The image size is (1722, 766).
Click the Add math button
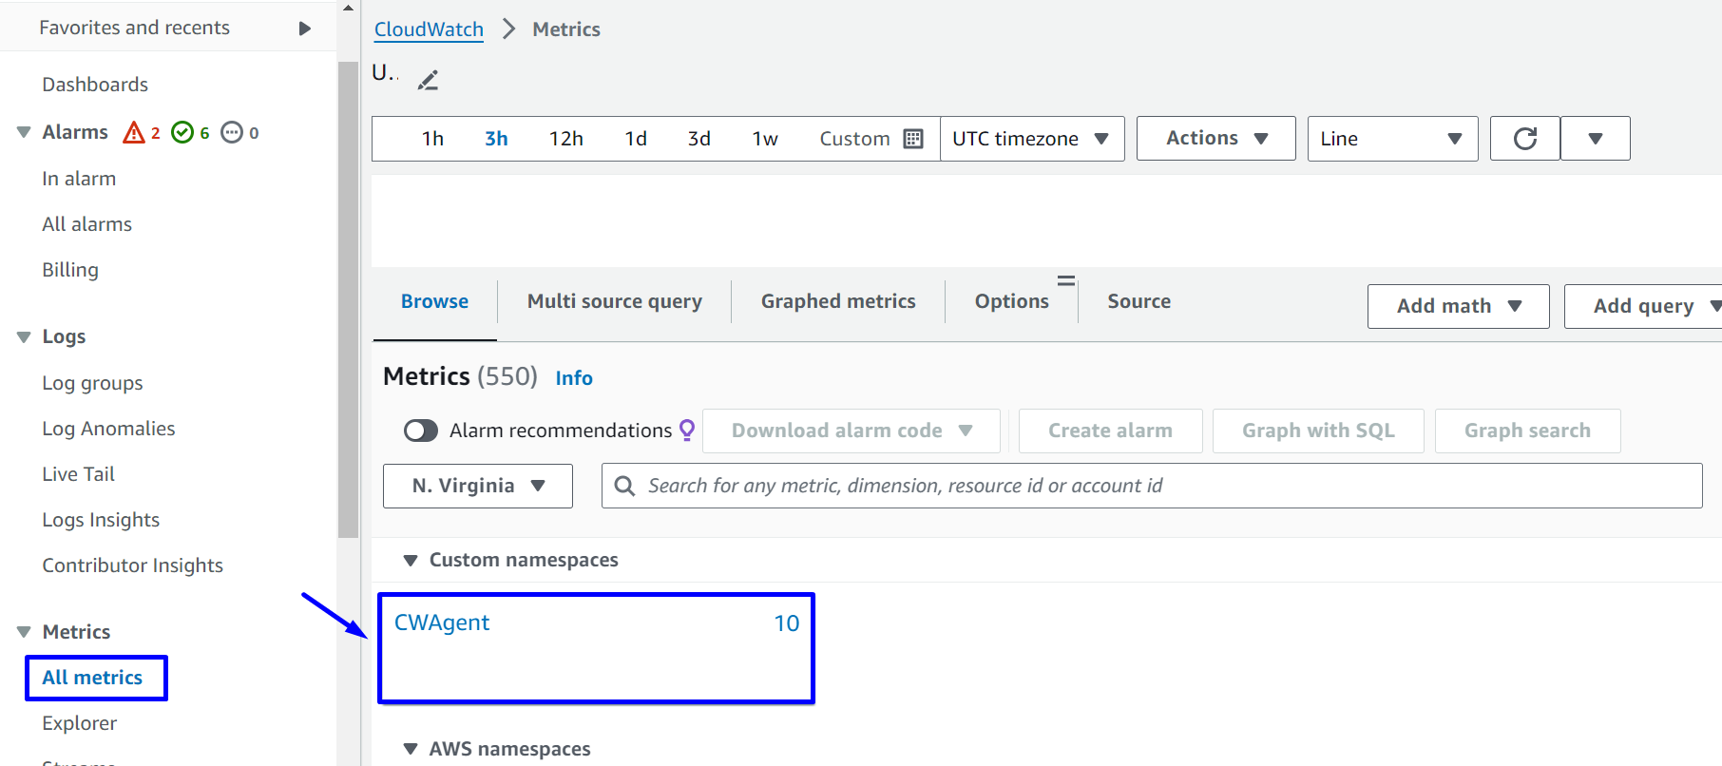click(1457, 306)
